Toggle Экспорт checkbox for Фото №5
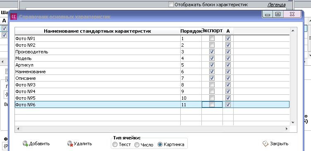 (212, 98)
